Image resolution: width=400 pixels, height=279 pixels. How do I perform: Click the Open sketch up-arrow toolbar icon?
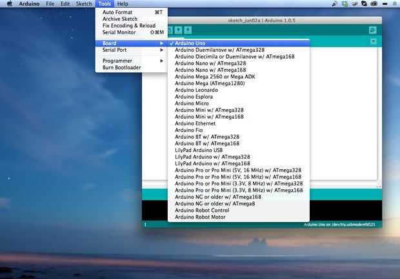pos(178,30)
